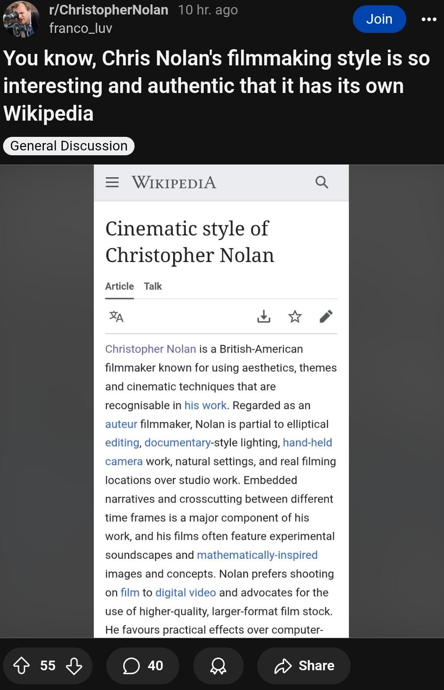Image resolution: width=444 pixels, height=690 pixels.
Task: Open franco_luv's user profile
Action: pyautogui.click(x=81, y=28)
